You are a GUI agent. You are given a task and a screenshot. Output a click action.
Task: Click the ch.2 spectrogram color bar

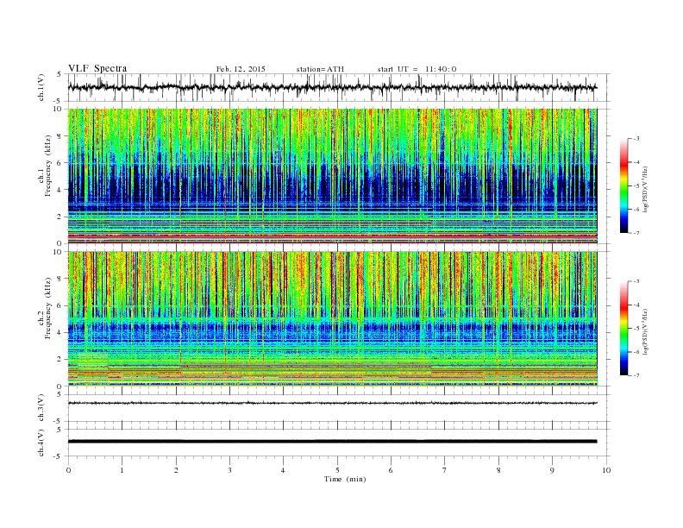623,328
